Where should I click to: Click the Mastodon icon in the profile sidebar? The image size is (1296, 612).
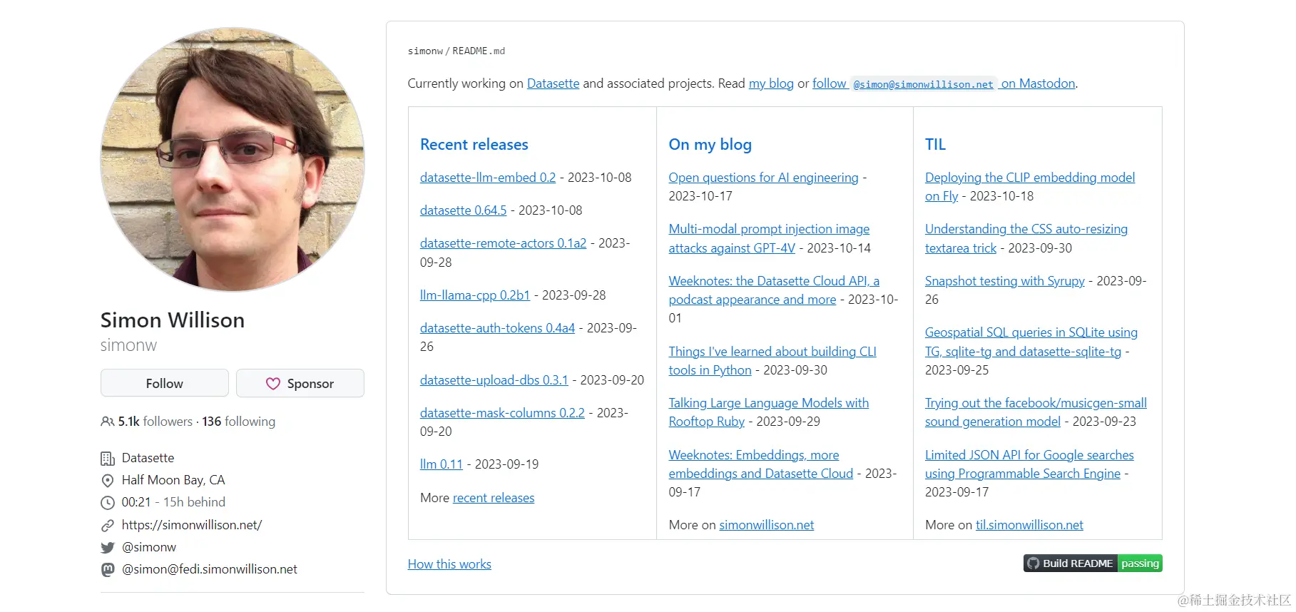(x=108, y=569)
